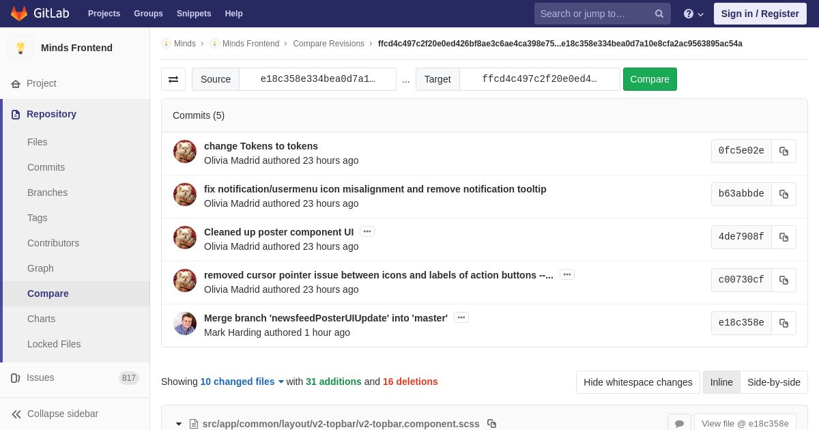Click Olivia Madrid's avatar on first commit
The image size is (819, 430).
coord(185,152)
